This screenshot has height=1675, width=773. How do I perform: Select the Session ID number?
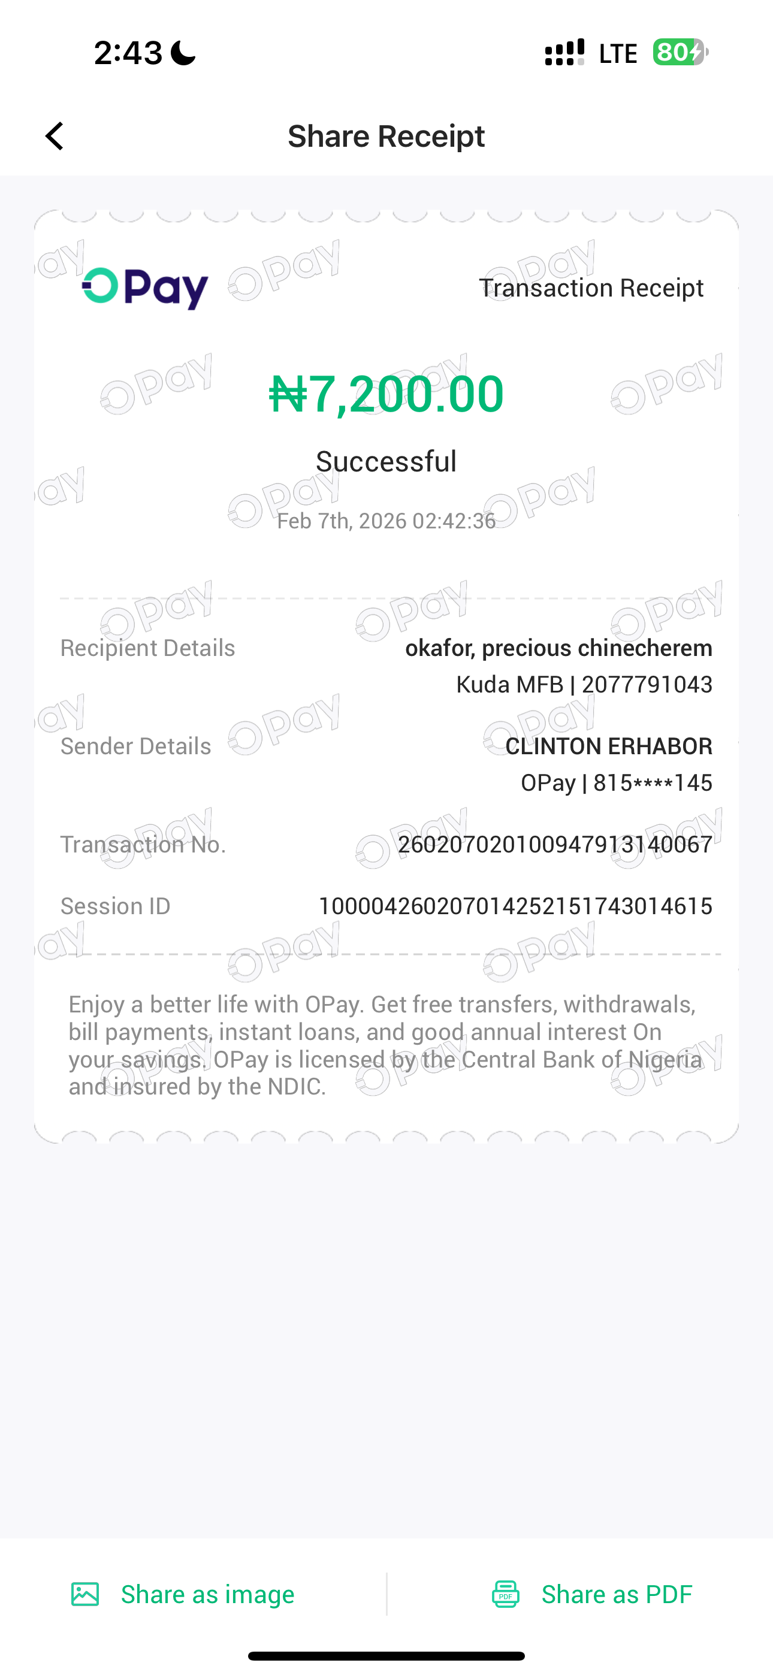515,906
